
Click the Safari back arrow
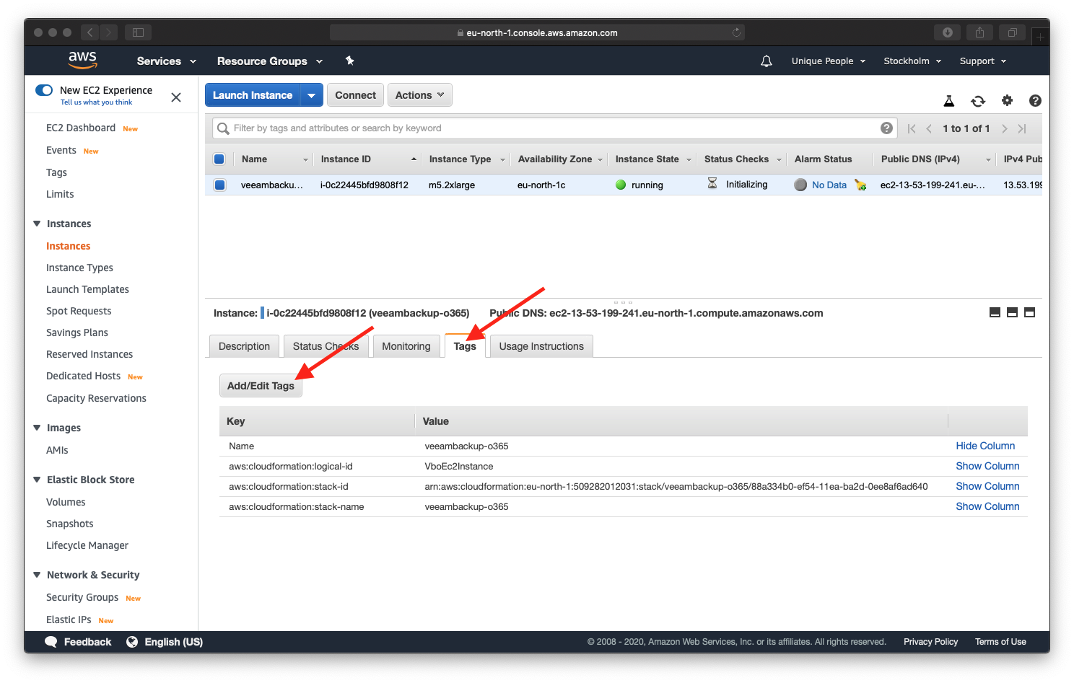click(89, 32)
